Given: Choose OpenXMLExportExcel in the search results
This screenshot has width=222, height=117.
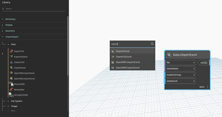Looking at the screenshot, I should coord(132,68).
